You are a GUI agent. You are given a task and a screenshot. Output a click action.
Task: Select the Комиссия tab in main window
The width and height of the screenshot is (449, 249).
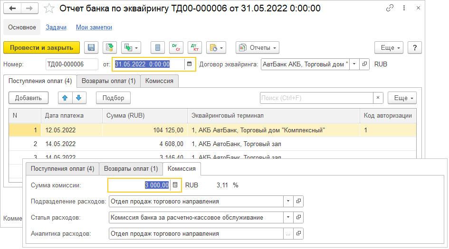(x=159, y=81)
